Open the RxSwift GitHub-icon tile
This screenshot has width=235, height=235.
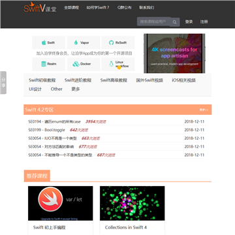coord(118,42)
